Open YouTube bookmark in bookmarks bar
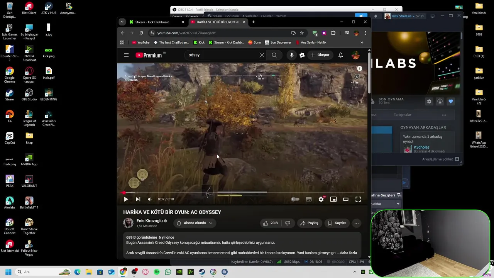This screenshot has width=494, height=278. [141, 42]
